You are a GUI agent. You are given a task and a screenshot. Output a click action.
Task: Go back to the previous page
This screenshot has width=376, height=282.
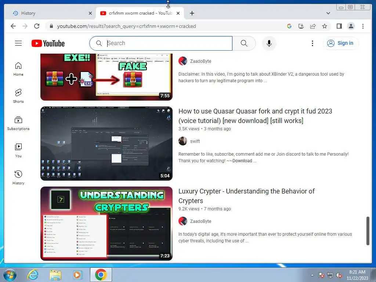[13, 26]
